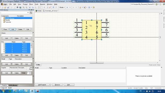Switch to the Projects panel tab
The width and height of the screenshot is (165, 93).
pos(4,85)
